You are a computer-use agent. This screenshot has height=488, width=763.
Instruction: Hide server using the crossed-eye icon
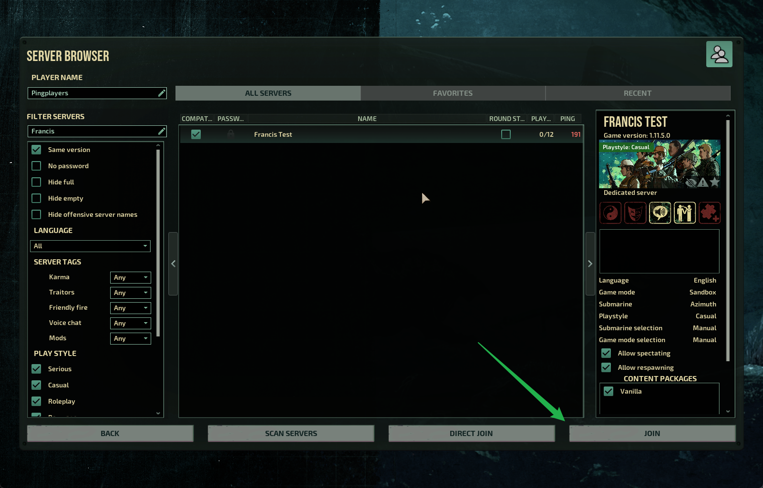click(691, 183)
